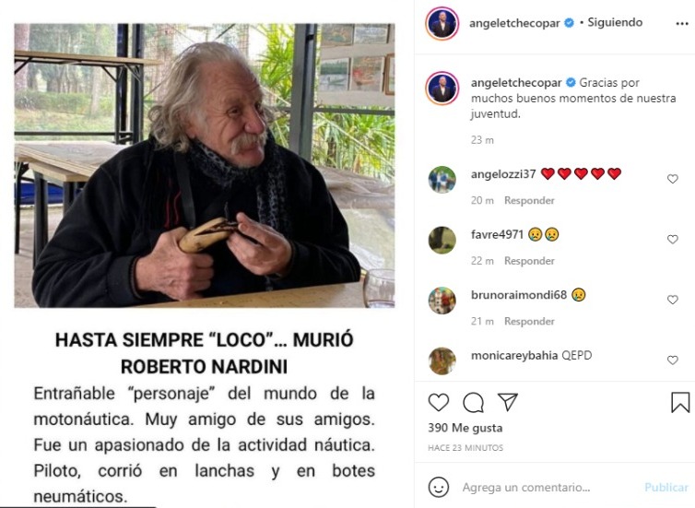
Task: Like monicareybahia's QEPD comment
Action: pos(672,360)
